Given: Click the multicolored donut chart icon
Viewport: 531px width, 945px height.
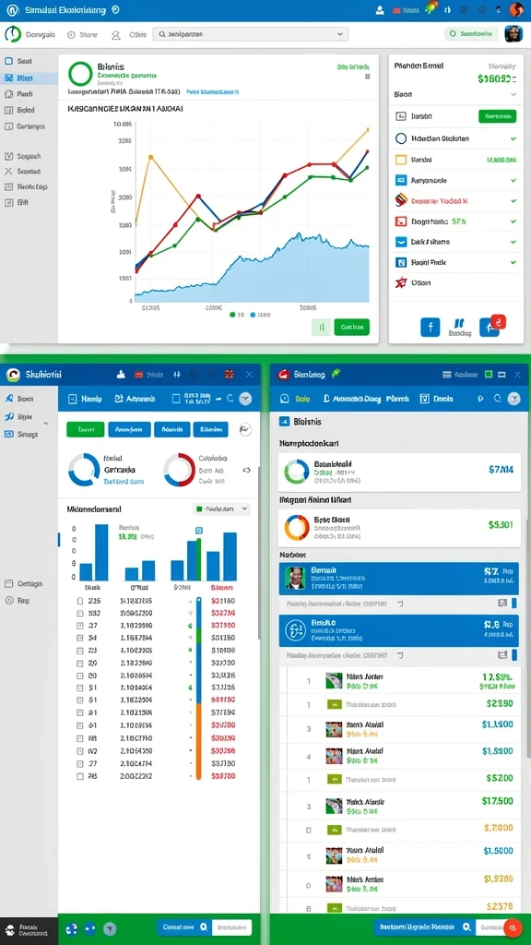Looking at the screenshot, I should click(x=296, y=528).
